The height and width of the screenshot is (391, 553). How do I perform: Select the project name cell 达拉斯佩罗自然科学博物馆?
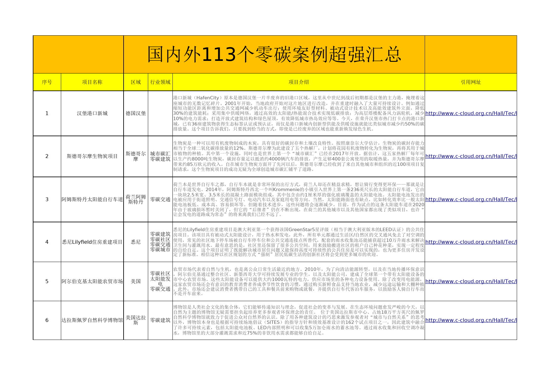[92, 320]
